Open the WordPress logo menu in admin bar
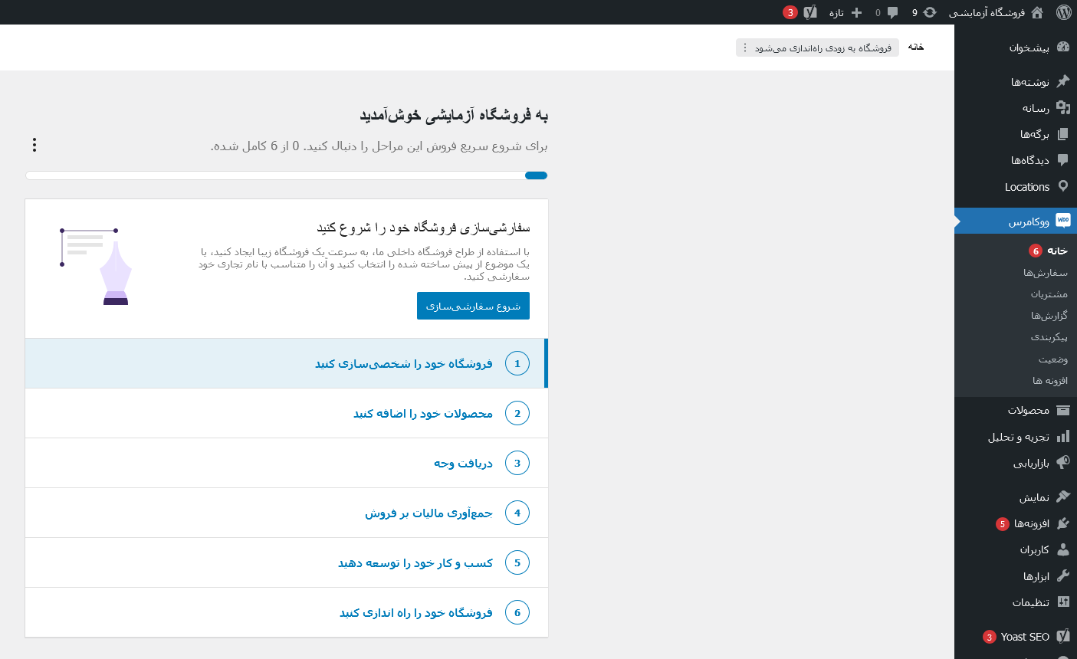 click(1063, 12)
